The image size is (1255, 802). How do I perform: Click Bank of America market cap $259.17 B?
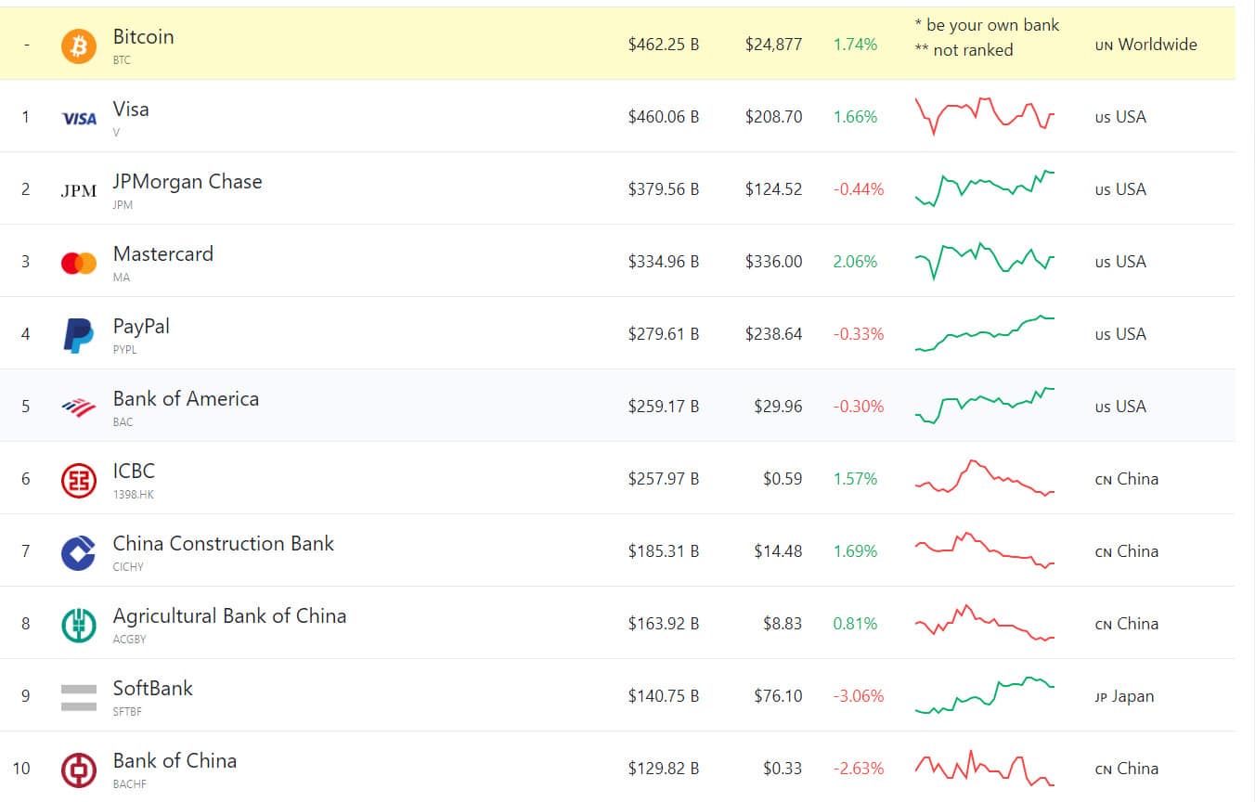pyautogui.click(x=664, y=406)
